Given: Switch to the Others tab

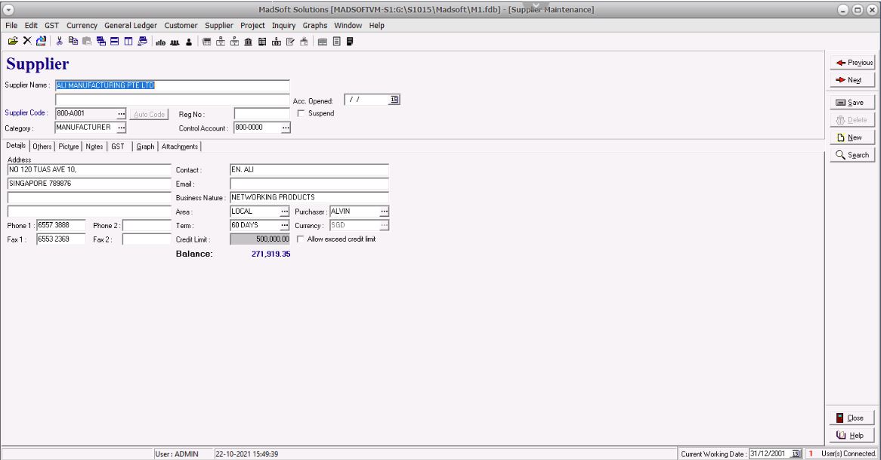Looking at the screenshot, I should coord(42,147).
